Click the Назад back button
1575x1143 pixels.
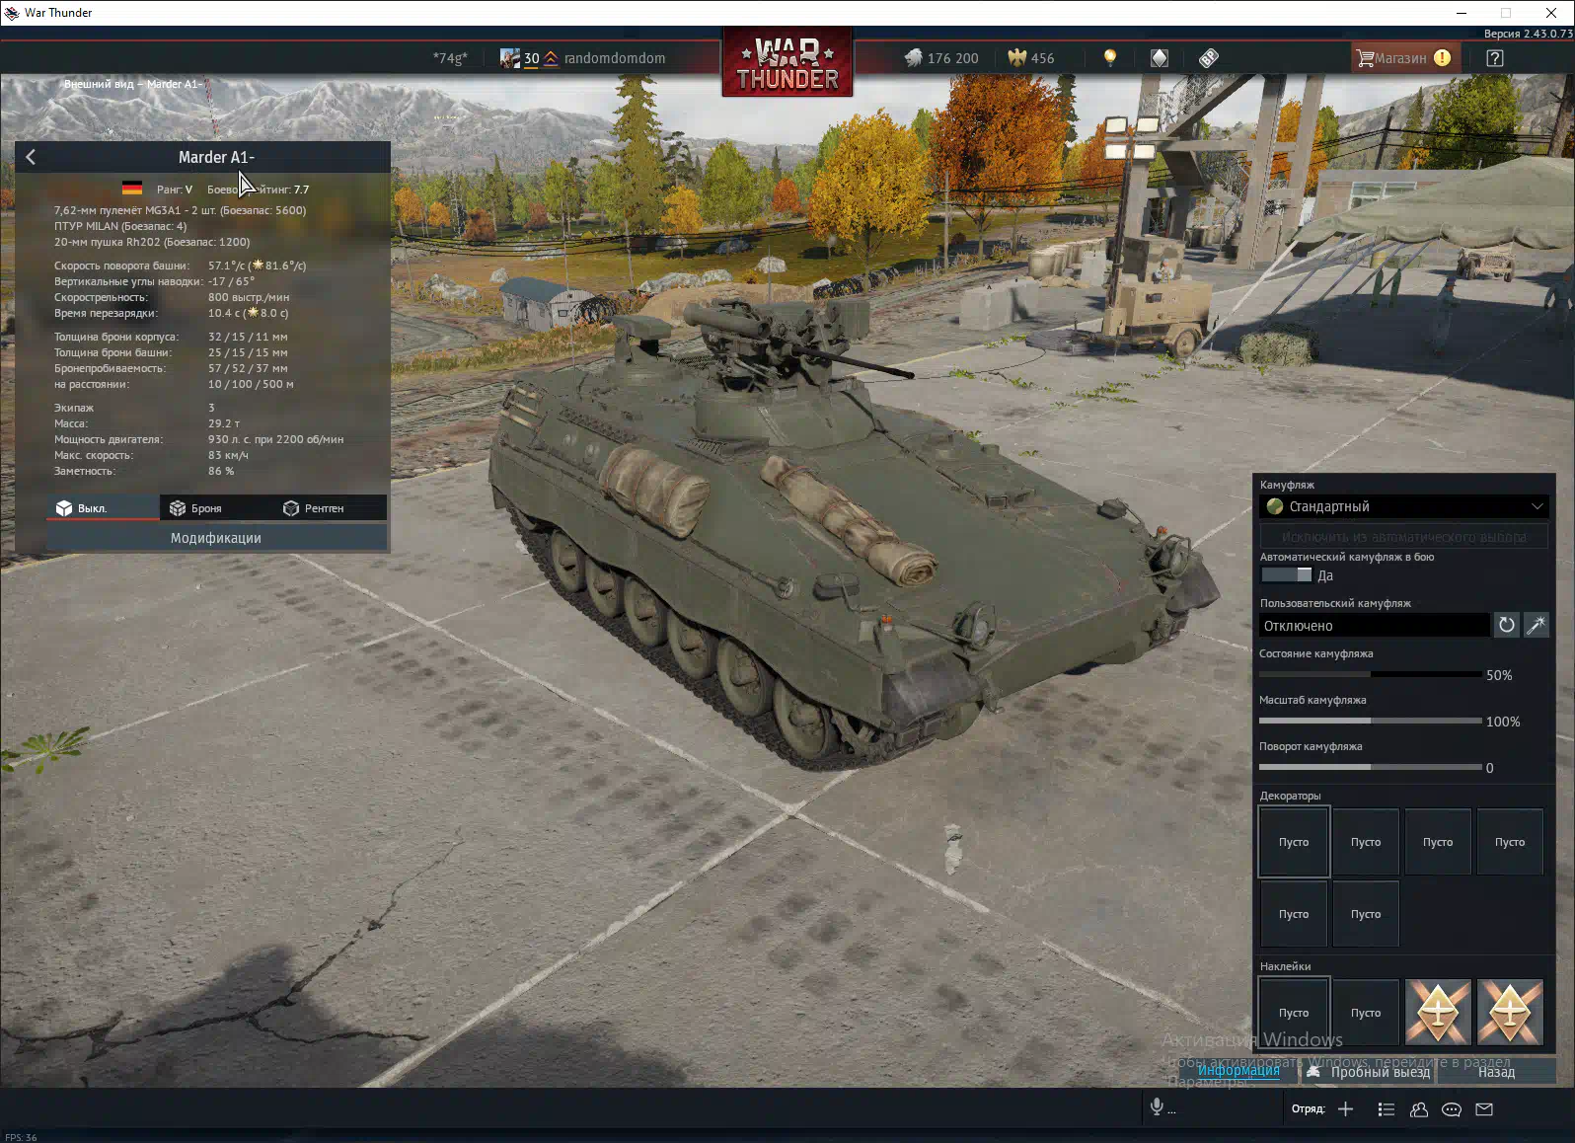click(x=1496, y=1072)
